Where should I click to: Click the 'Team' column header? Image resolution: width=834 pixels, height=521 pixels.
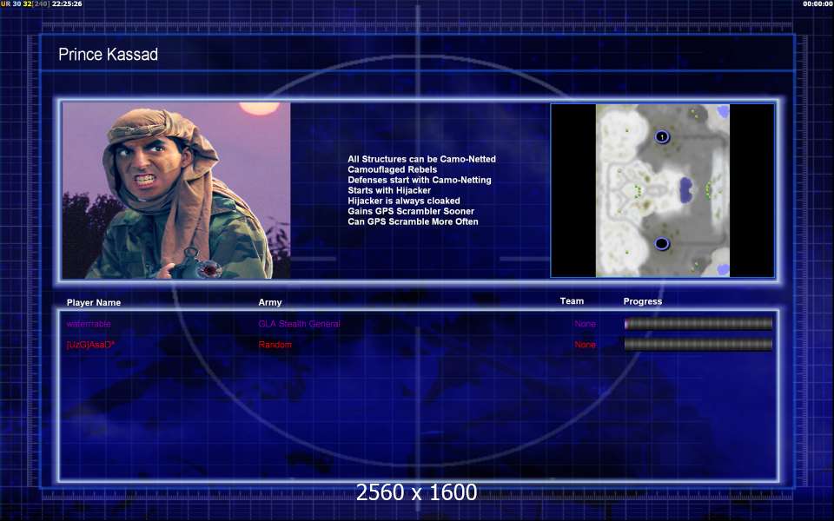pos(572,301)
